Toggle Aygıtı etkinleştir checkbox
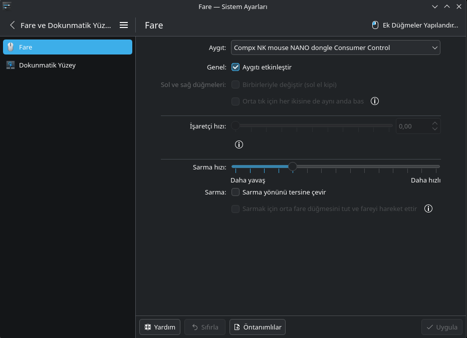This screenshot has width=467, height=338. [x=236, y=67]
